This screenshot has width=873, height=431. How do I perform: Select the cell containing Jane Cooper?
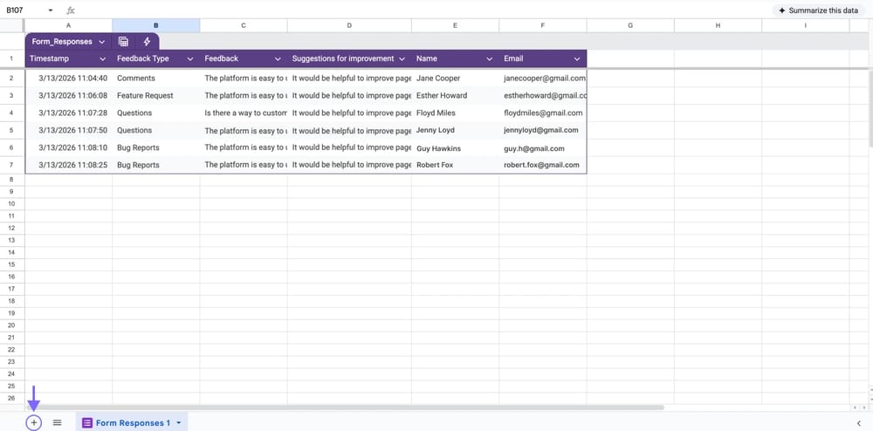438,79
